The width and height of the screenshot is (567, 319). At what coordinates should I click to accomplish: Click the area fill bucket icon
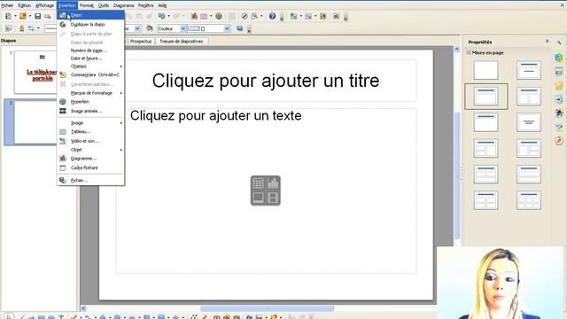click(x=150, y=28)
